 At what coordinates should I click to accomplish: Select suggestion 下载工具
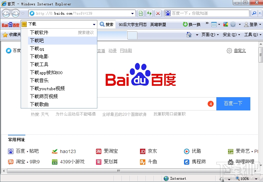point(62,65)
